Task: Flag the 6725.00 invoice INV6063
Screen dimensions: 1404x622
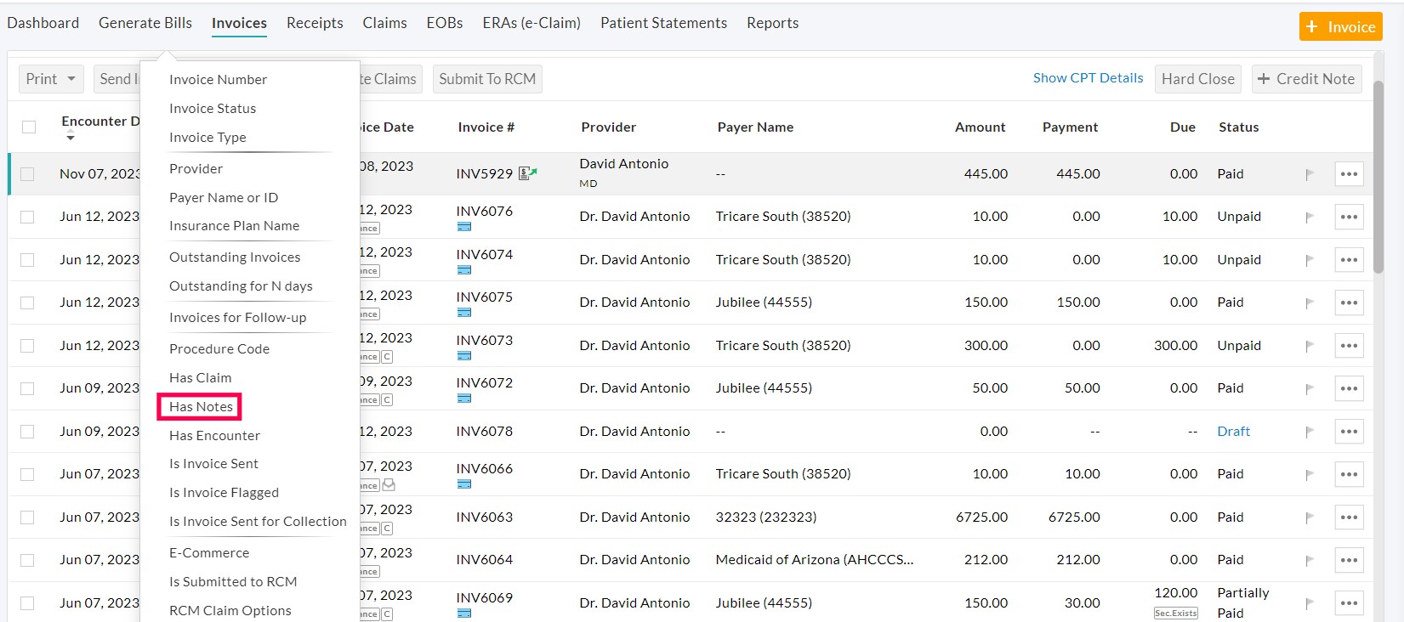Action: [1309, 517]
